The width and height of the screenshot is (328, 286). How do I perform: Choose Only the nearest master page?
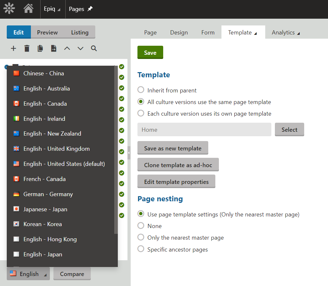[141, 238]
